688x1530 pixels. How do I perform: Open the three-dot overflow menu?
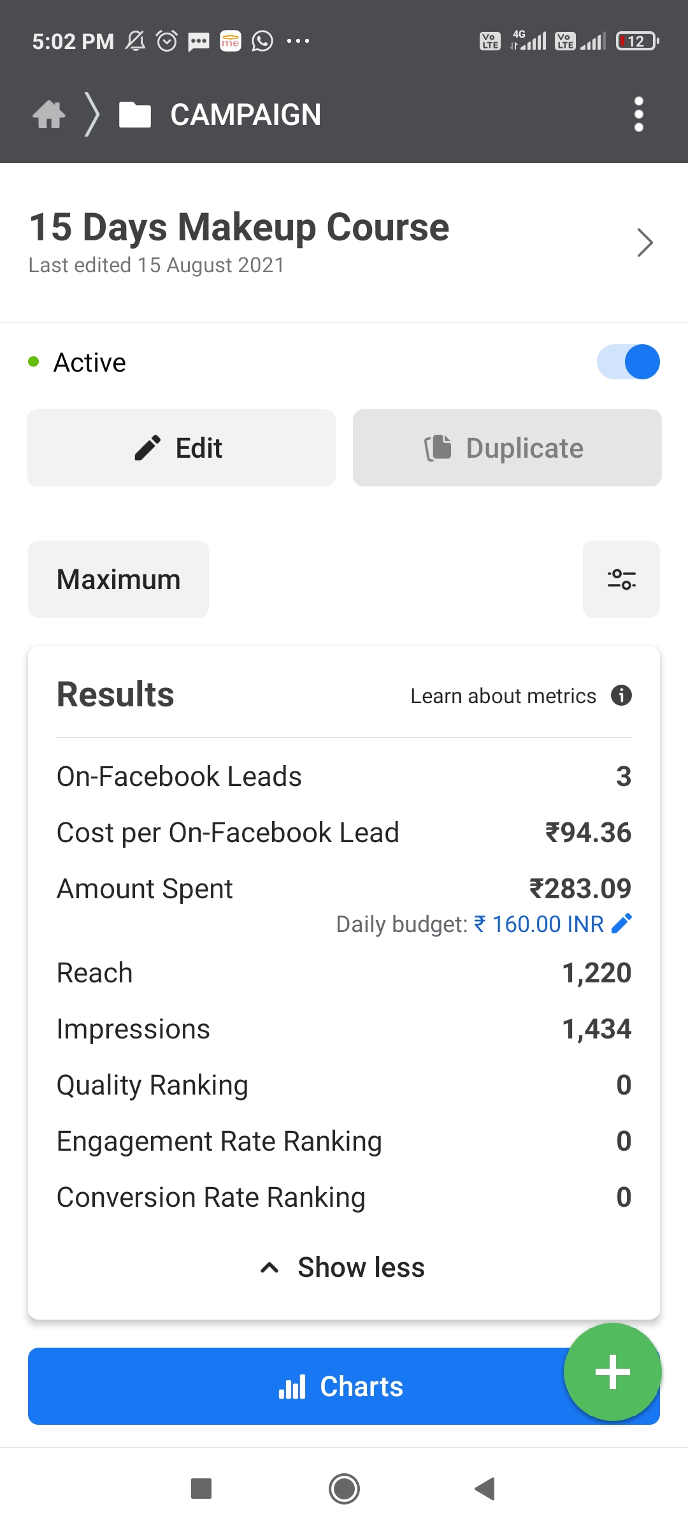(x=639, y=115)
